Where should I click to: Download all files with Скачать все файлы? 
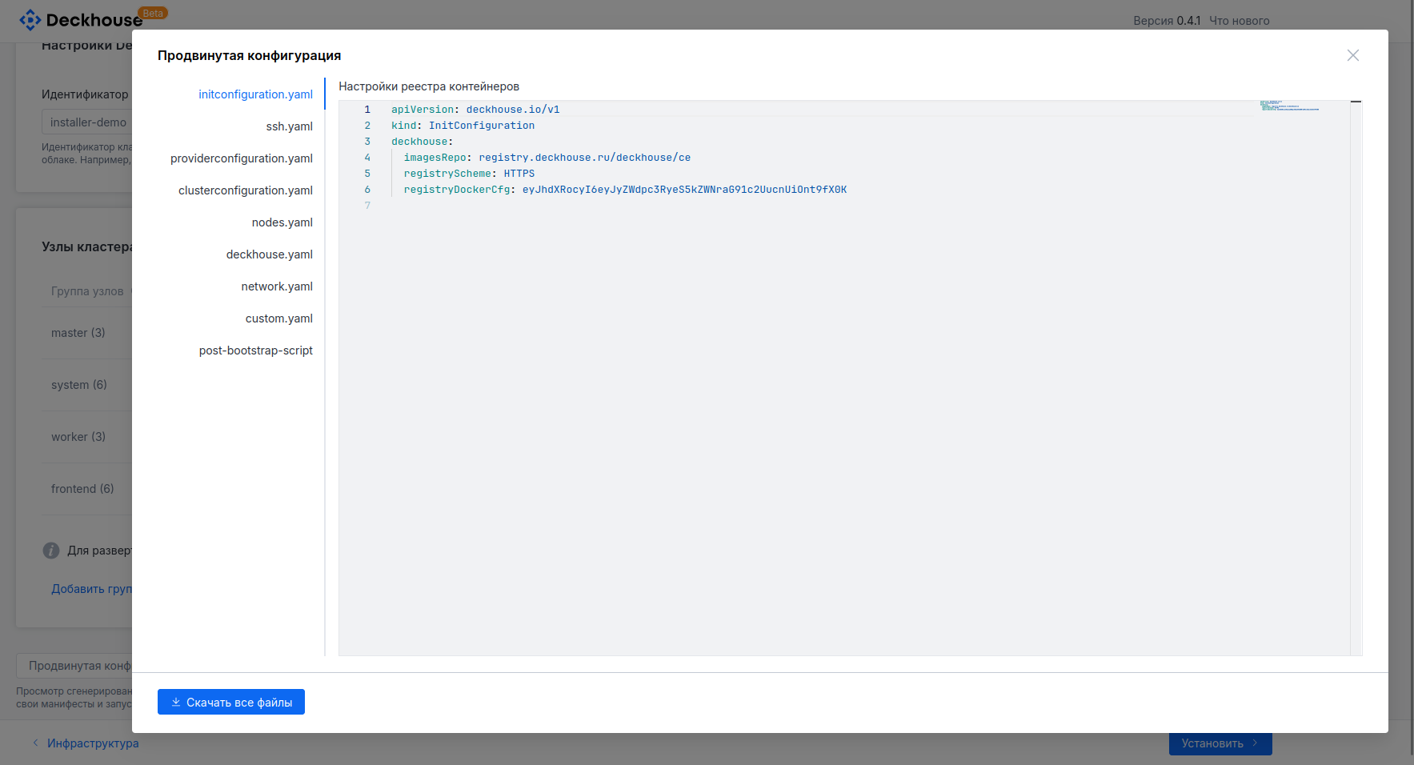[231, 702]
